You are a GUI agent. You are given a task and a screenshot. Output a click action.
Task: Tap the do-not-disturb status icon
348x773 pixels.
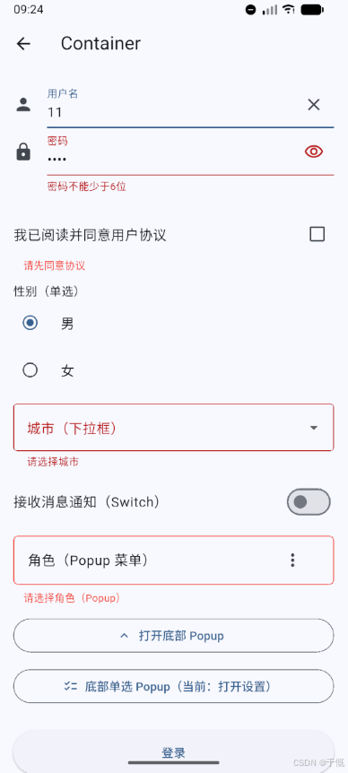pos(251,9)
